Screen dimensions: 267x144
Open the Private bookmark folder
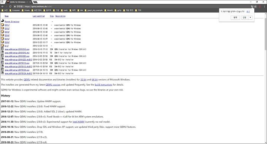(26, 10)
